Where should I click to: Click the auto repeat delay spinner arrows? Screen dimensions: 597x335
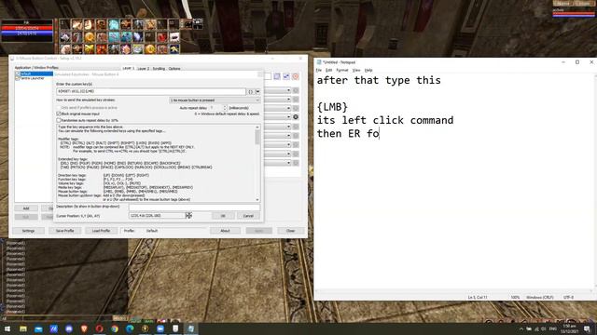[225, 108]
